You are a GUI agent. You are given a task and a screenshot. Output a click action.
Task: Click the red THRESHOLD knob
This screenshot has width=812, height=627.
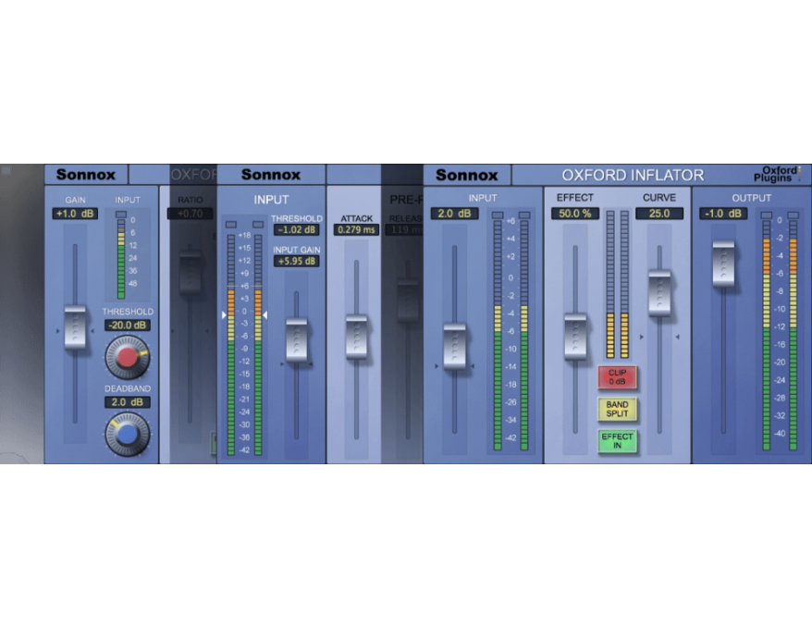click(x=127, y=356)
